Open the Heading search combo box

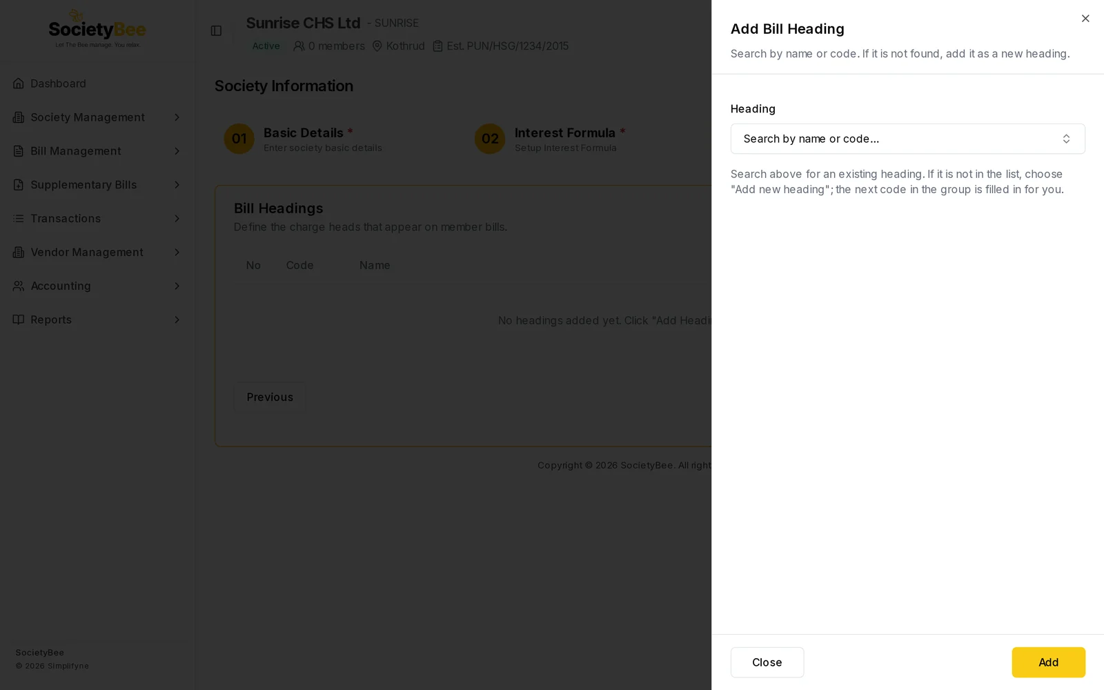pyautogui.click(x=907, y=139)
